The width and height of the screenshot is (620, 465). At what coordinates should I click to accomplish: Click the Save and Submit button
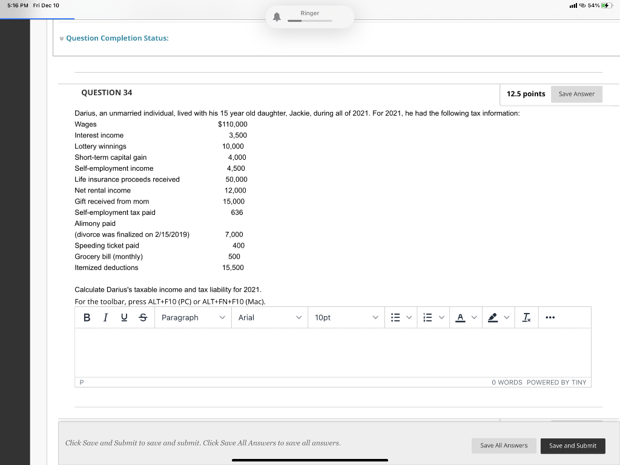point(573,446)
